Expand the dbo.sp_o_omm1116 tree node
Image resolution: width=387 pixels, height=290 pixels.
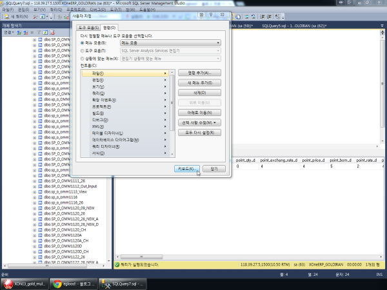35,197
